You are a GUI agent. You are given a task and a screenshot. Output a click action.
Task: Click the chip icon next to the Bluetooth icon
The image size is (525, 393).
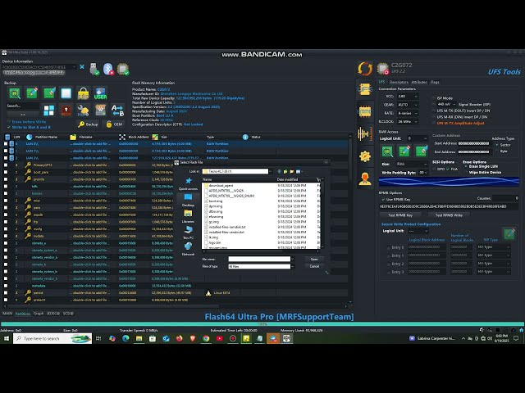coord(123,69)
